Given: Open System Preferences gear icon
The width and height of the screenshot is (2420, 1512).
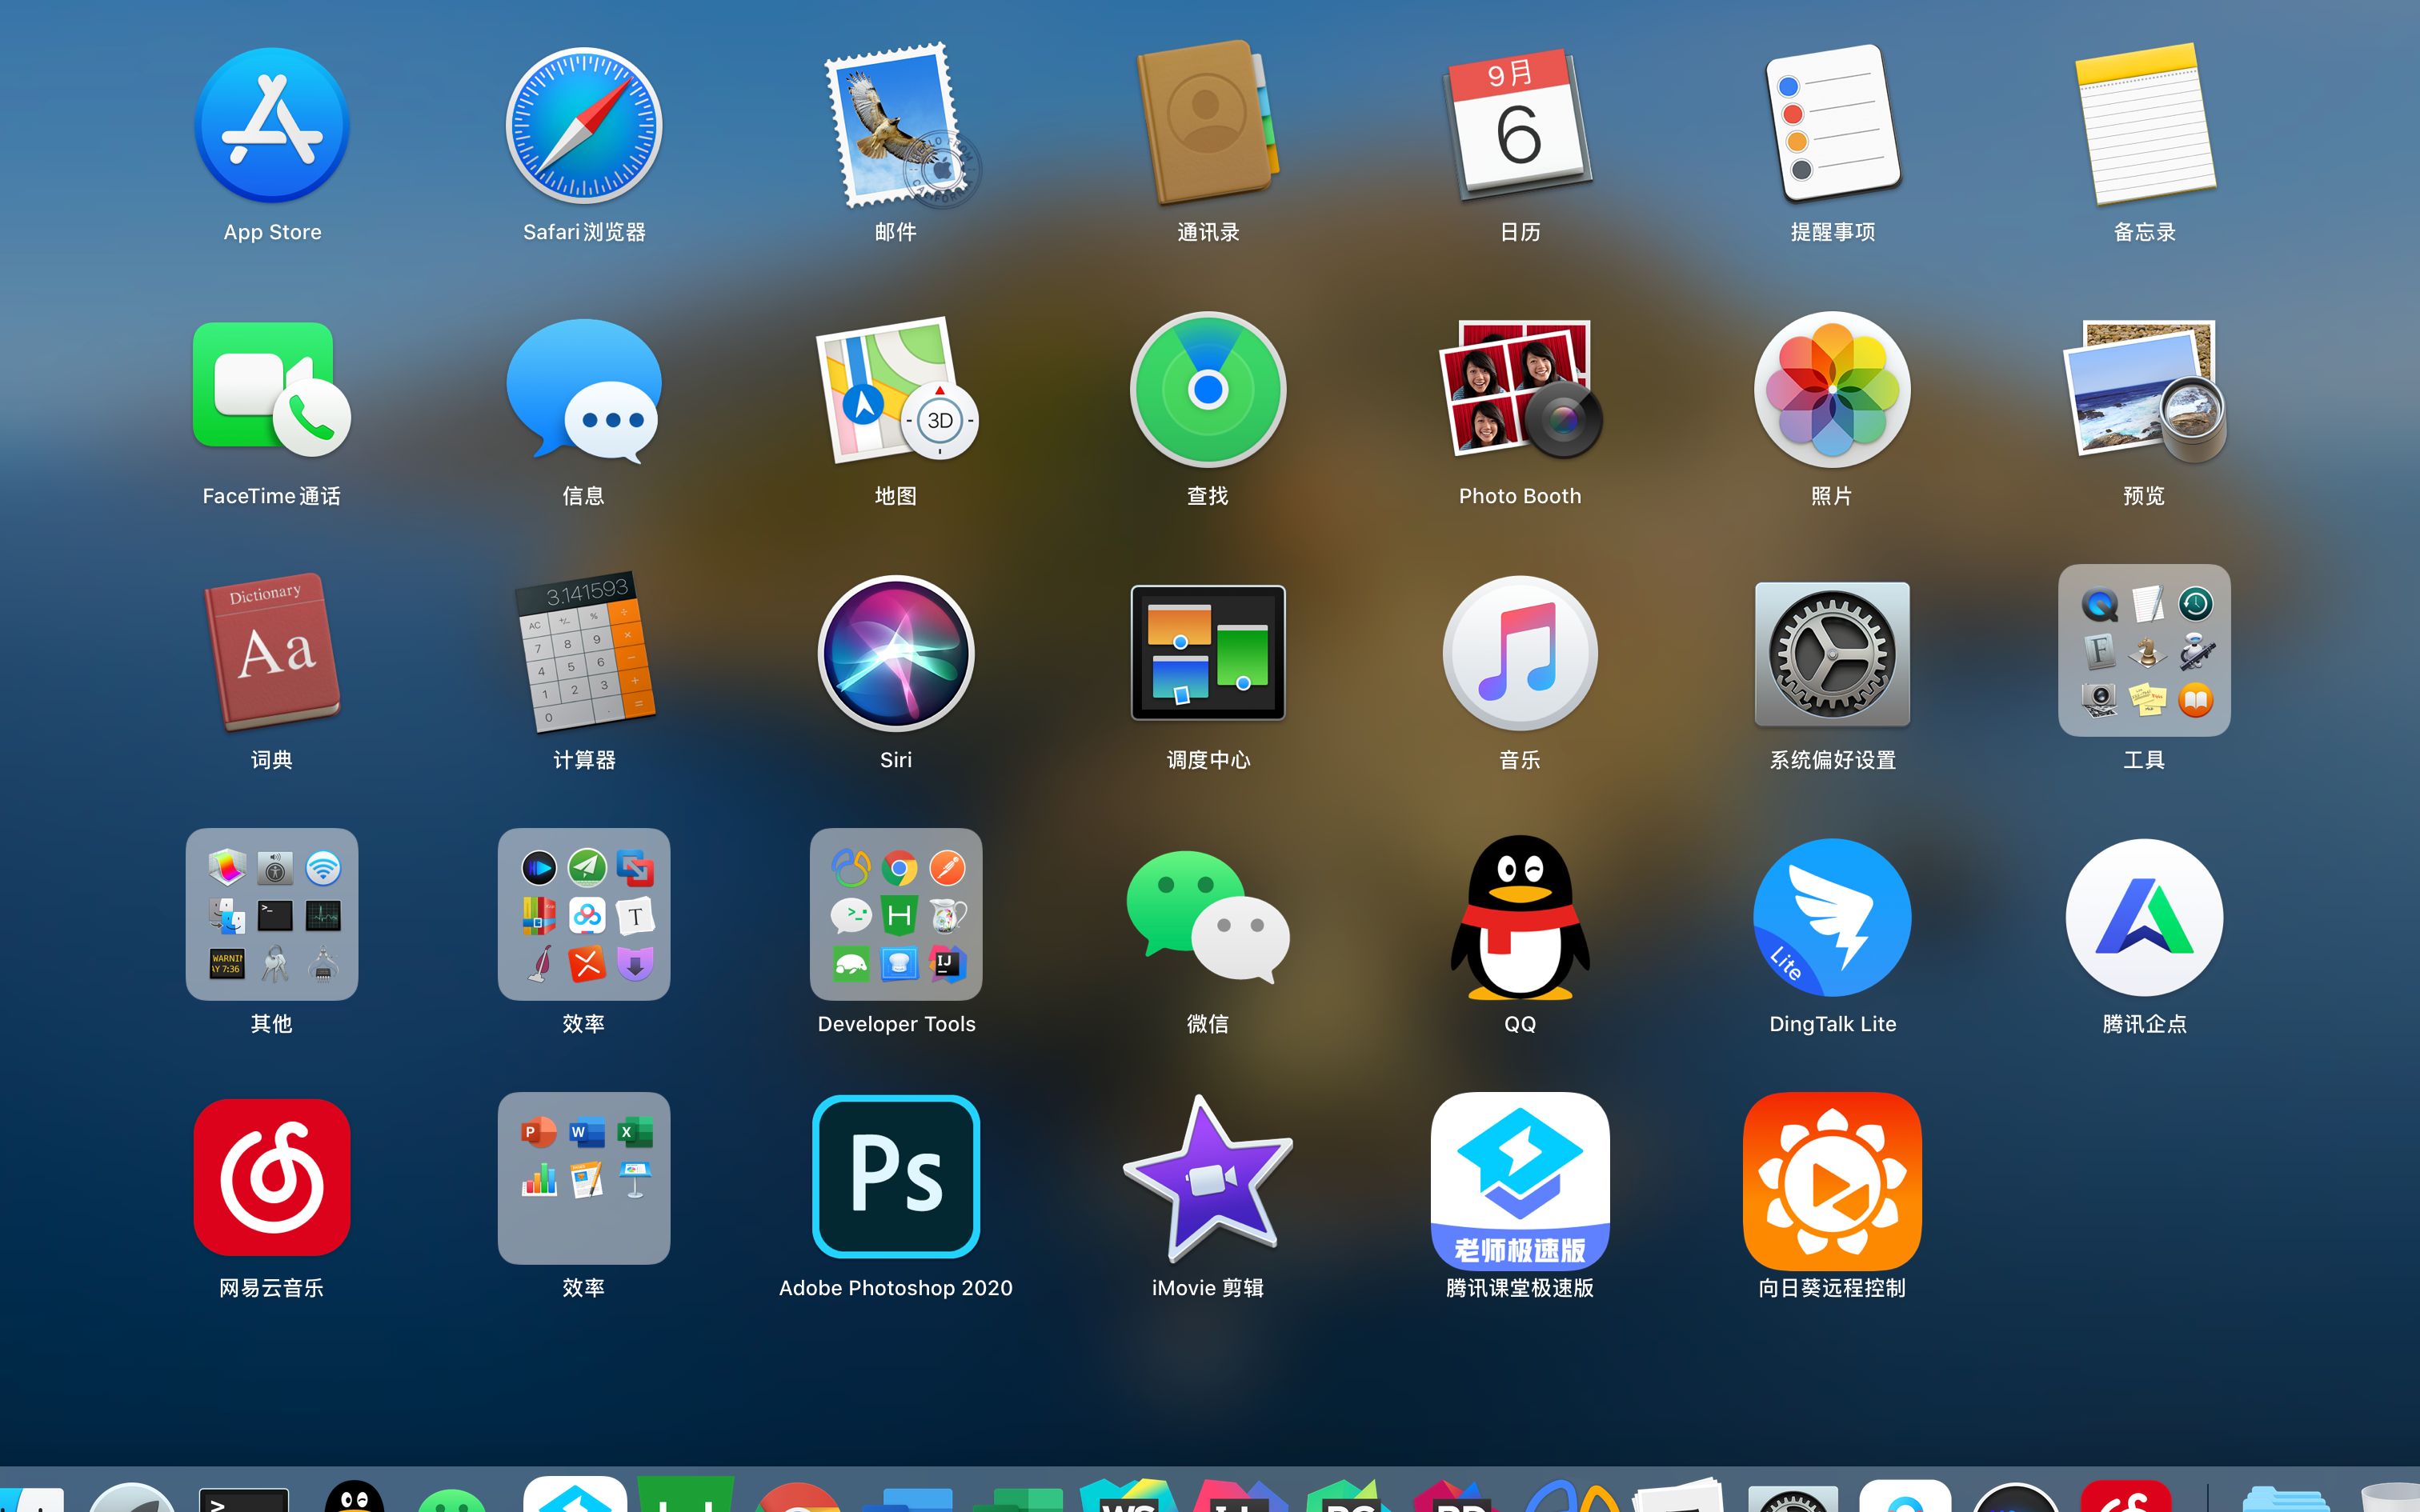Looking at the screenshot, I should (1831, 654).
